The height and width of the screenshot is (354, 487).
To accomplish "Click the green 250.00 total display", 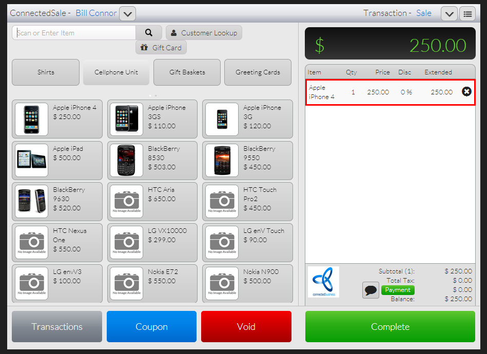I will [438, 46].
